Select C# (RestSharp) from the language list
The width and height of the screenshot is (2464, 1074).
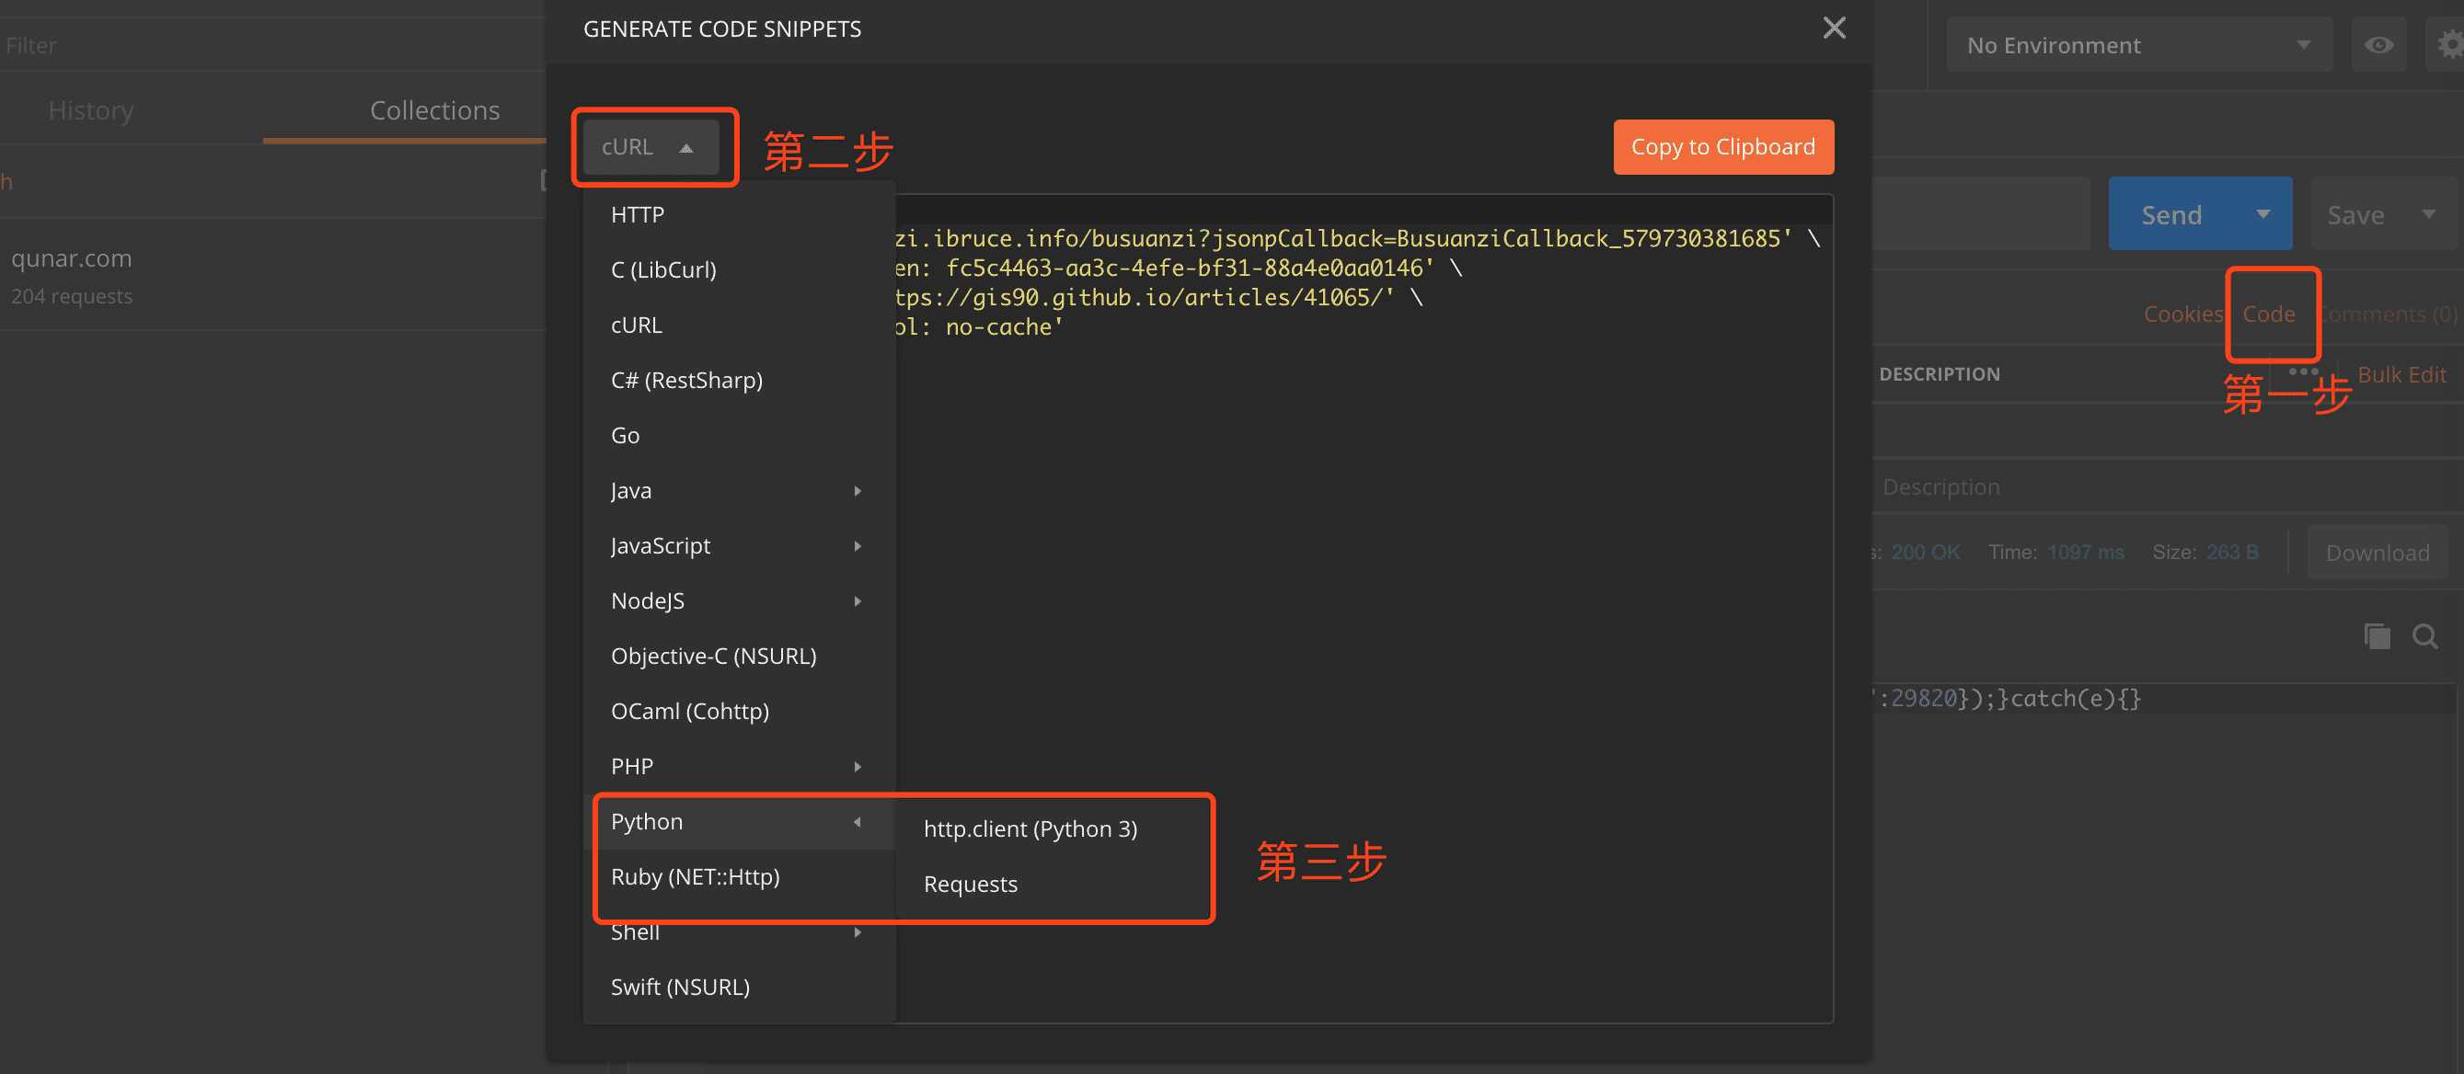coord(685,381)
